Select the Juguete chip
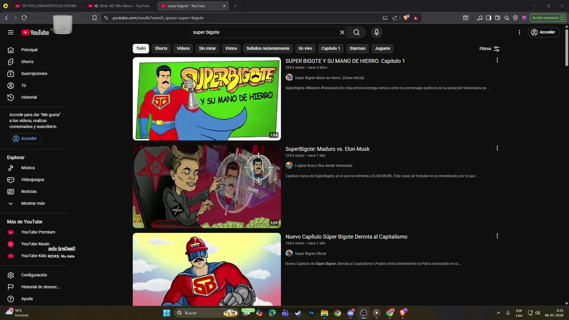 click(382, 48)
